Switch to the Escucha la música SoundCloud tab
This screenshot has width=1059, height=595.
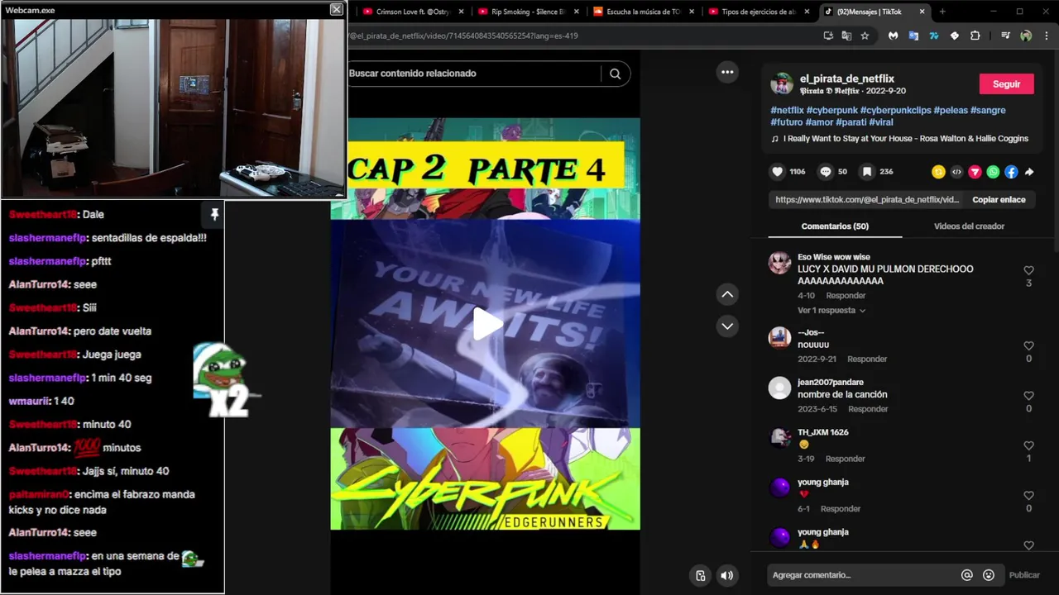[x=643, y=12]
